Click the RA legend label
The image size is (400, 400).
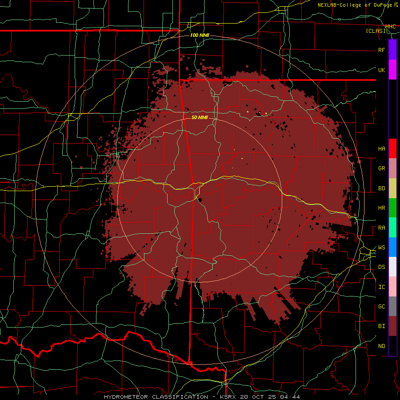point(381,228)
